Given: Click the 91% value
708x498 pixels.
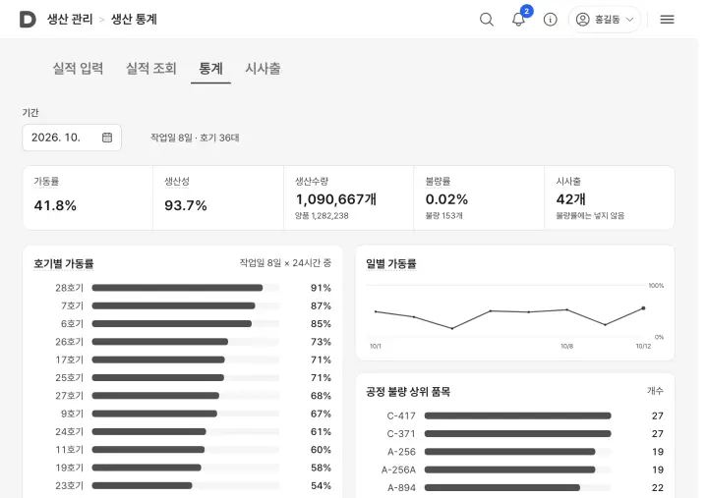Looking at the screenshot, I should [321, 288].
